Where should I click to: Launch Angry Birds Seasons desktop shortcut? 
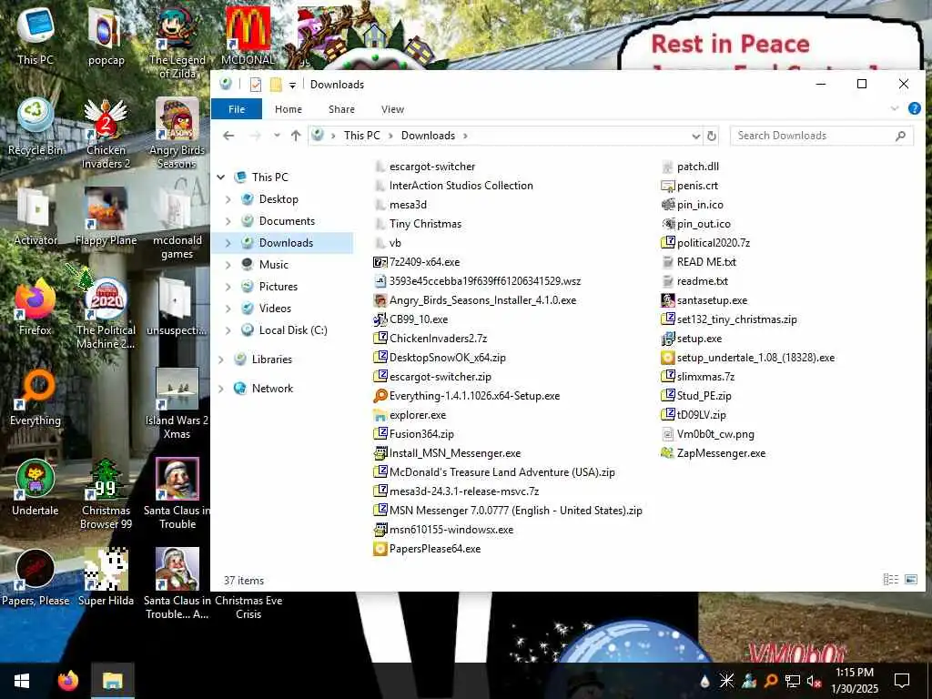point(177,134)
